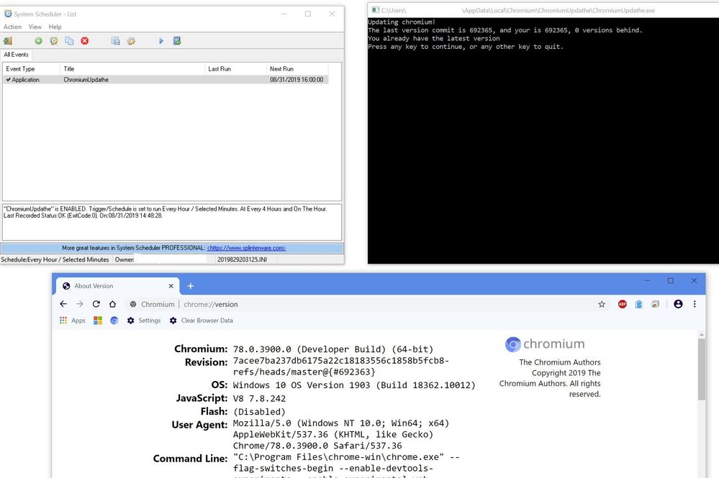Screen dimensions: 719x478
Task: Click the Copy Event icon
Action: pos(69,41)
